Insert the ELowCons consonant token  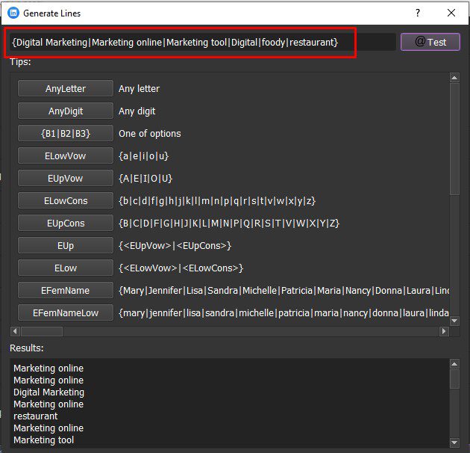66,200
